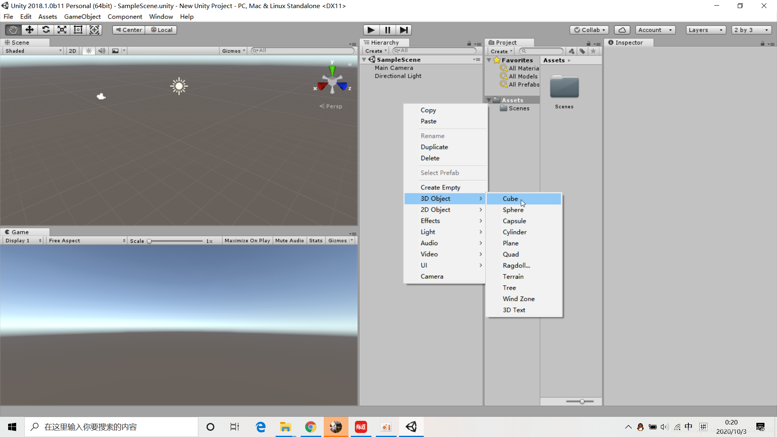Select the Rotate tool icon
This screenshot has width=777, height=437.
[46, 30]
